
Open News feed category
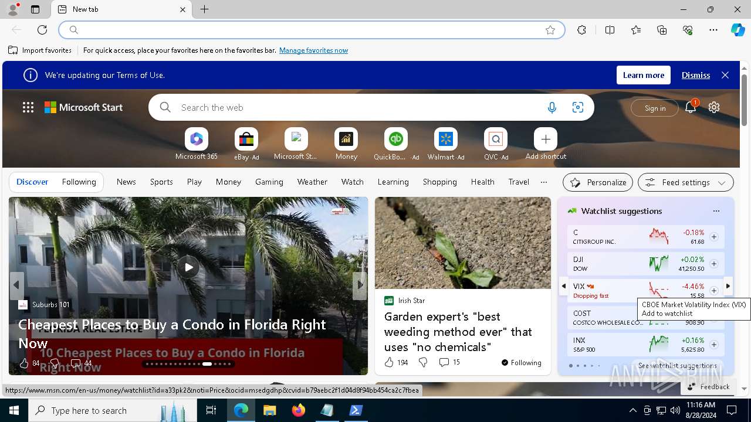tap(126, 182)
